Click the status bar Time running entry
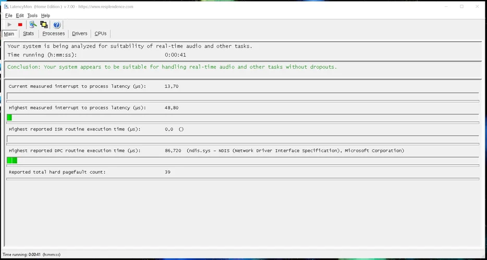The height and width of the screenshot is (260, 487). [31, 254]
